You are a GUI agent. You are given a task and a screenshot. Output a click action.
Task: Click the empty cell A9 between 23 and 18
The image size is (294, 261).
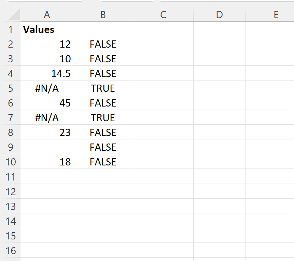47,147
